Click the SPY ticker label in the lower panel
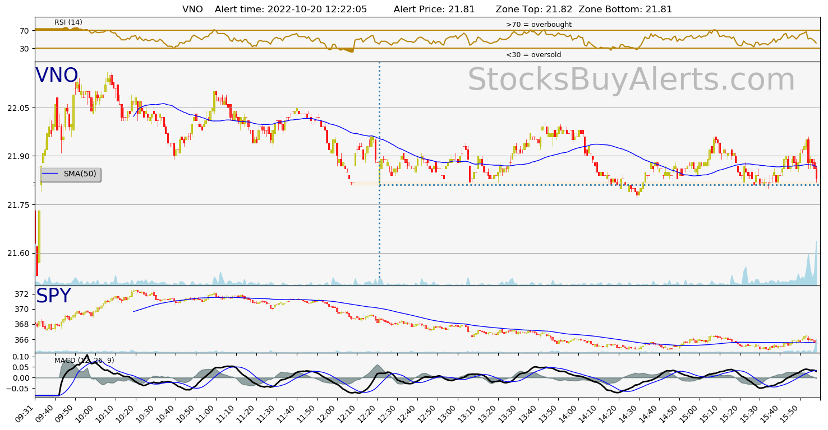Viewport: 828px width, 430px height. pyautogui.click(x=53, y=296)
